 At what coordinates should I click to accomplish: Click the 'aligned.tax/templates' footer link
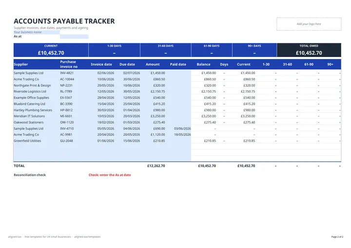click(x=87, y=237)
